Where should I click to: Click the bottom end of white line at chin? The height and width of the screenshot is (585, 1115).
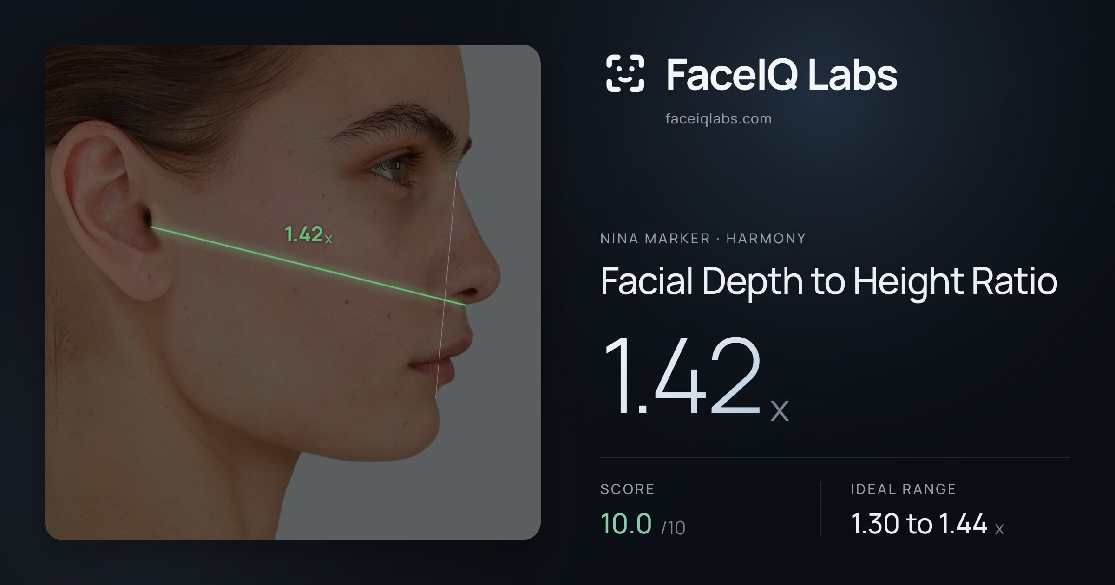pos(436,397)
